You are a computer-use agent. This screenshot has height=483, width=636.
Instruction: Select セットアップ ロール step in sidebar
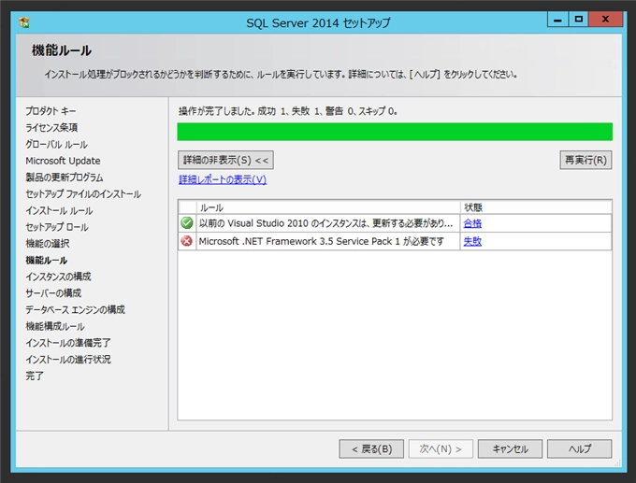tap(57, 227)
